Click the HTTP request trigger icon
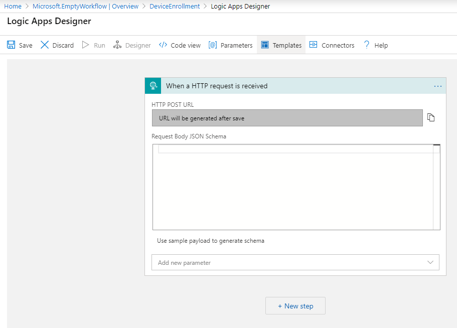 pyautogui.click(x=153, y=86)
